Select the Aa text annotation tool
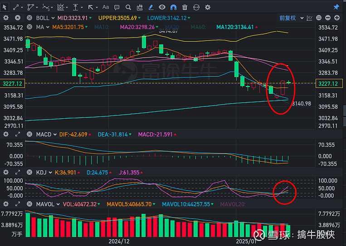Image resolution: width=346 pixels, height=246 pixels. (106, 7)
